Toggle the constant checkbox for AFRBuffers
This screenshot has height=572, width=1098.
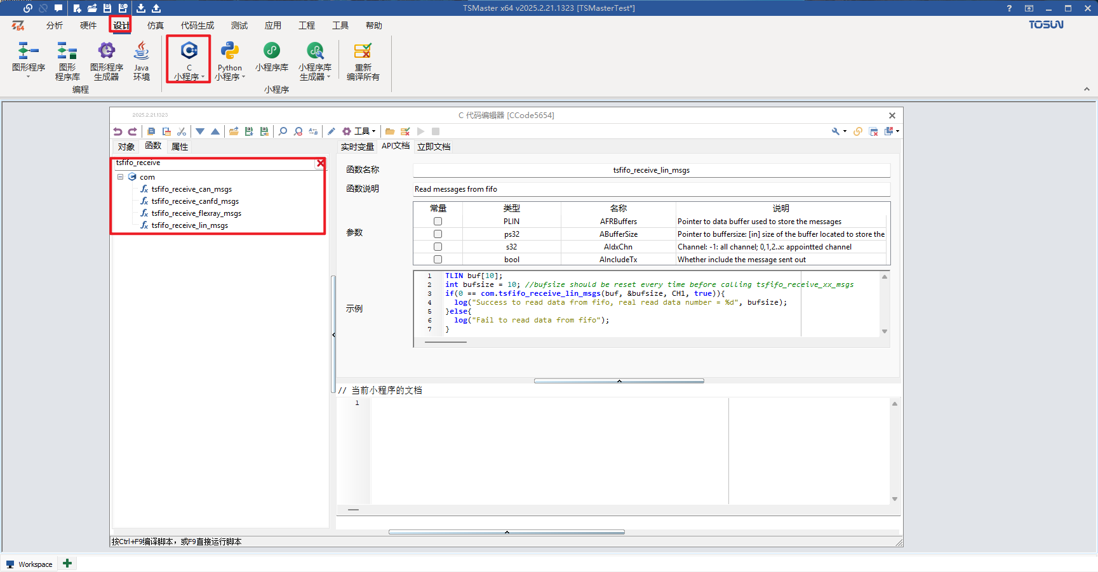point(438,222)
